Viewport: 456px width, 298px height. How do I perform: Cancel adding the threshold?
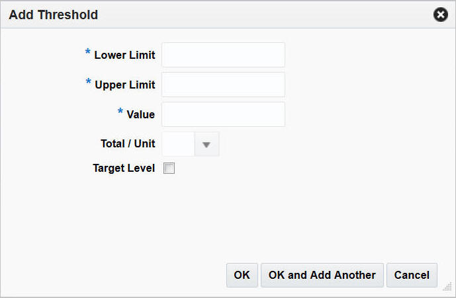point(412,275)
